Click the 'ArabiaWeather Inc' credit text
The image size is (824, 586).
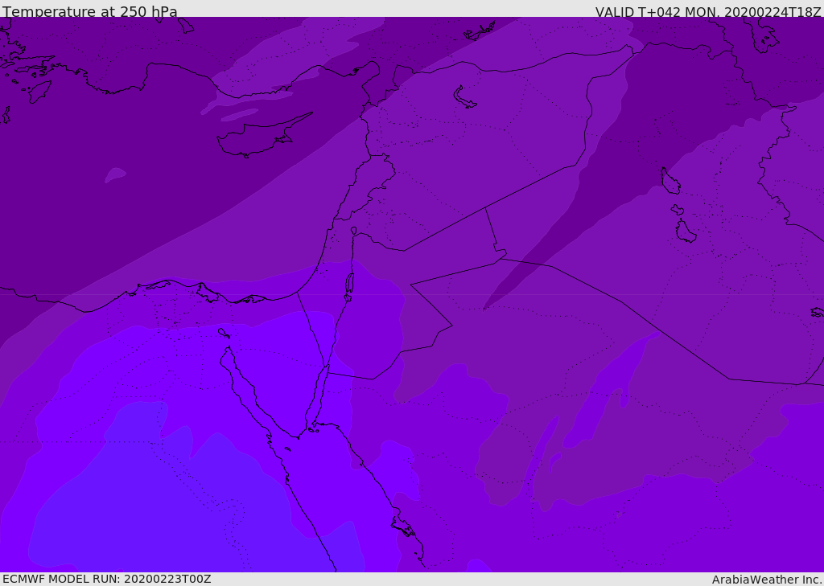(766, 580)
